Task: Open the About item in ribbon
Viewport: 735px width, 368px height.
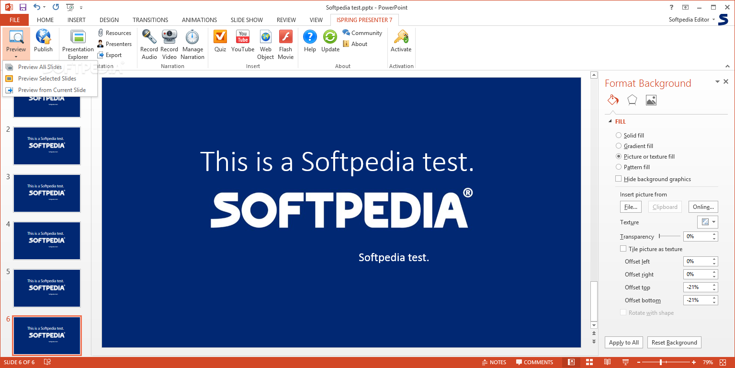Action: tap(355, 44)
